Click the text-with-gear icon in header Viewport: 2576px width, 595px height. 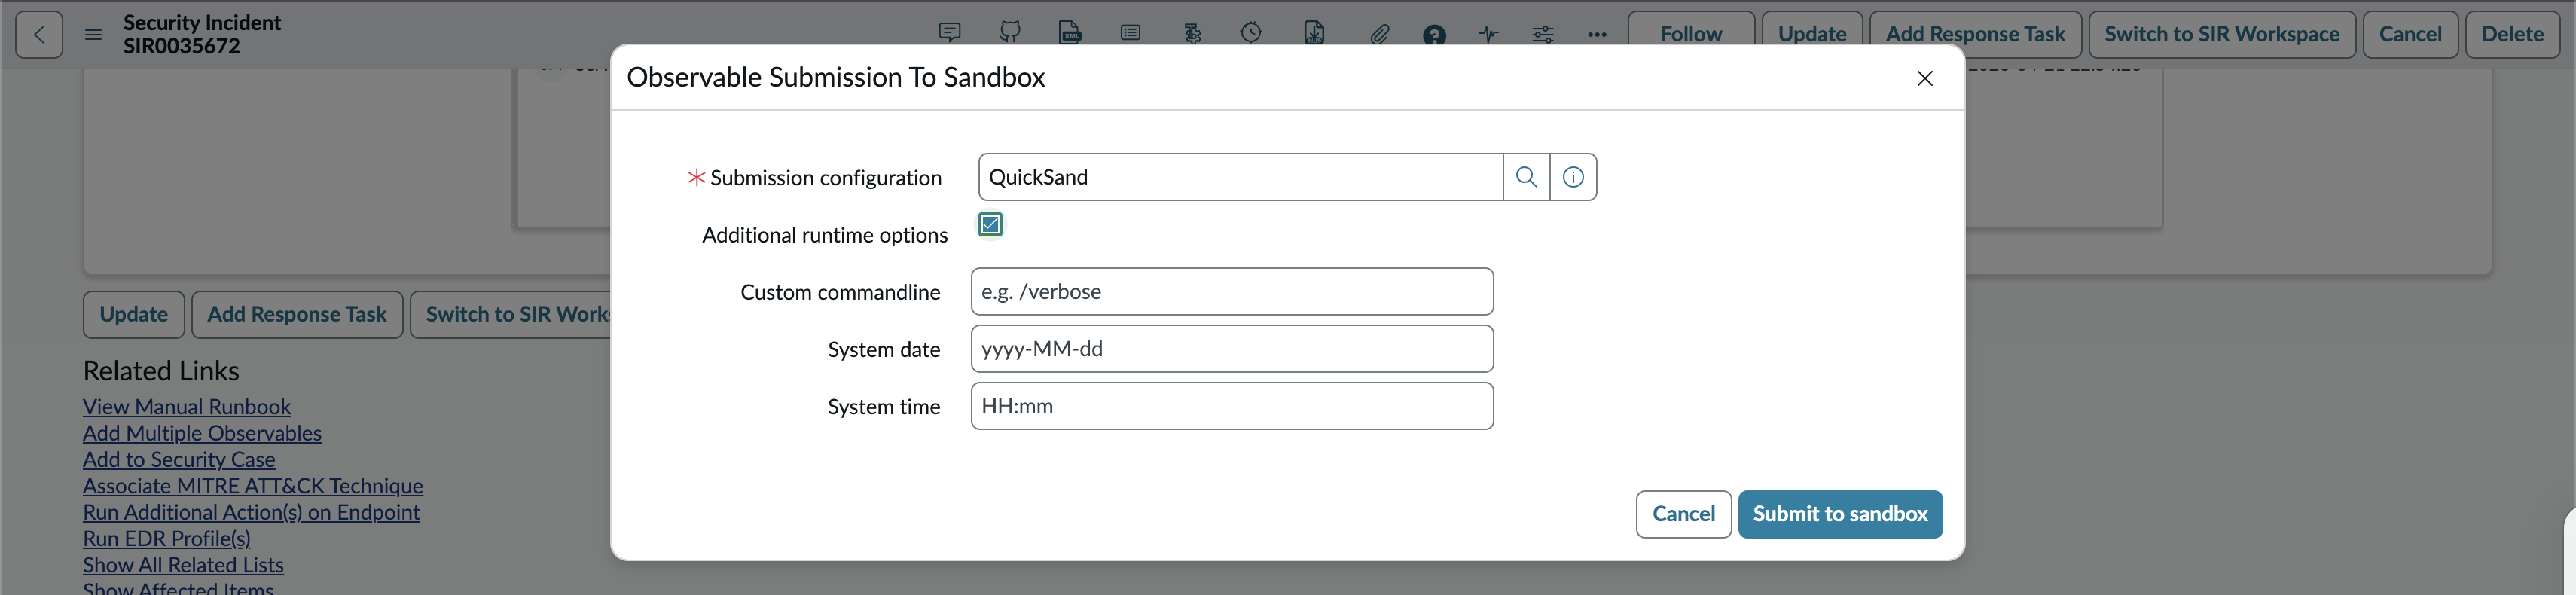[1192, 33]
